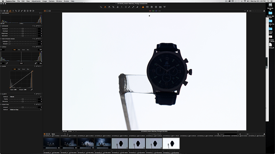275x154 pixels.
Task: Select the Crop tool in cursor toolbar
Action: 113,7
